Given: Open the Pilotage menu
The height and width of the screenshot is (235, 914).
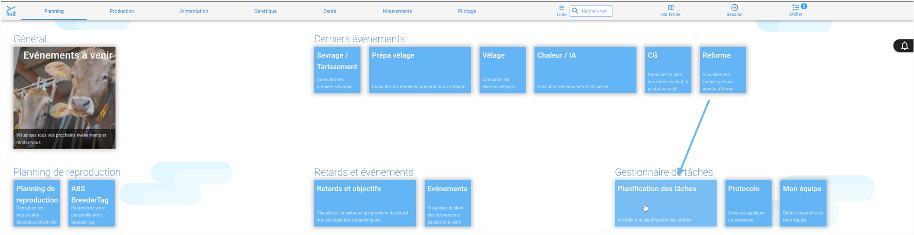Looking at the screenshot, I should [467, 11].
